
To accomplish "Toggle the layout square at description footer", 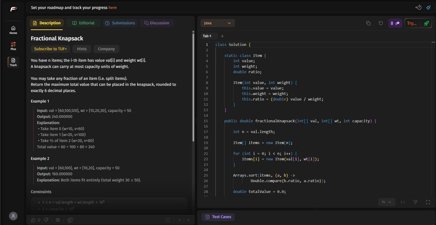I will (168, 220).
